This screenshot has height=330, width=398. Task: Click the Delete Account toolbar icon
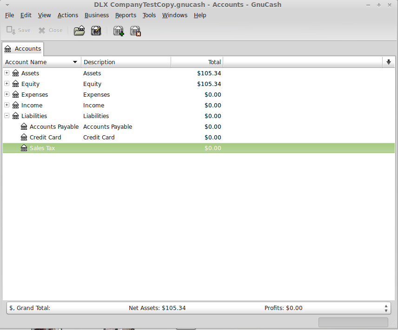point(135,31)
